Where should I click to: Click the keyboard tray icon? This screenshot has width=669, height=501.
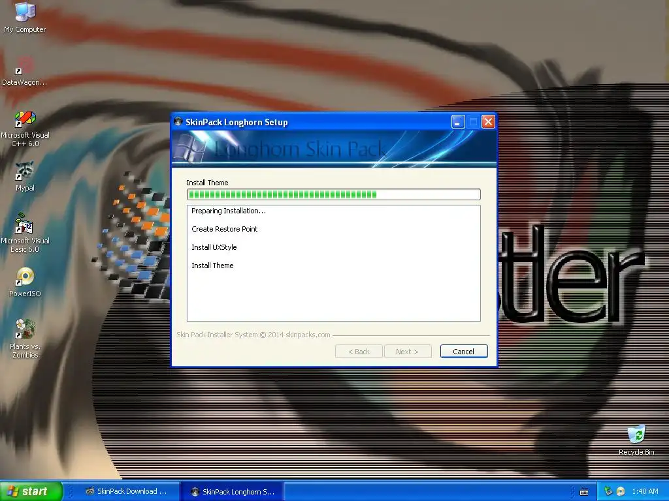(584, 492)
